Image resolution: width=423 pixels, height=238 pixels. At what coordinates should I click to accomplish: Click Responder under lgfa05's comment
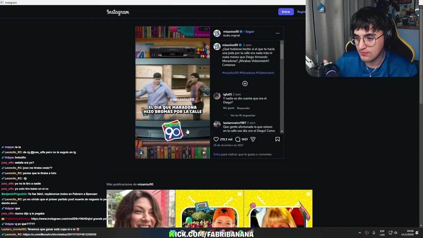pyautogui.click(x=243, y=108)
